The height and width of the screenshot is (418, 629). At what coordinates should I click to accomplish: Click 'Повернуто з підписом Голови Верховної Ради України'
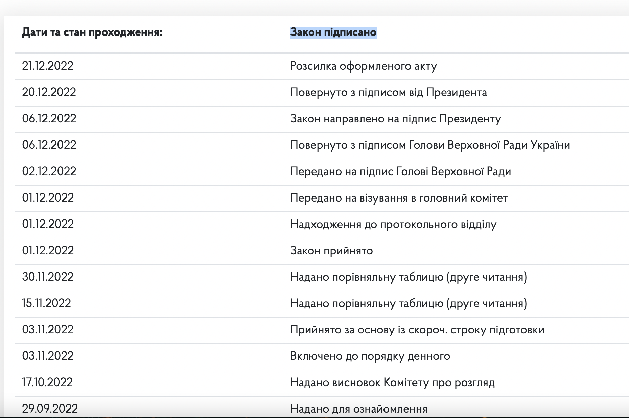[430, 145]
